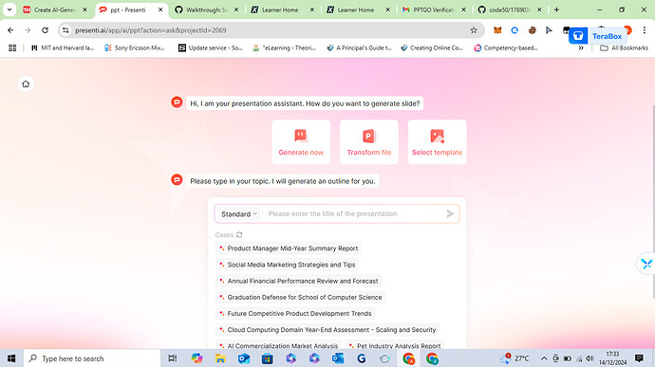Viewport: 655px width, 367px height.
Task: Open the volume control in tray
Action: (589, 358)
